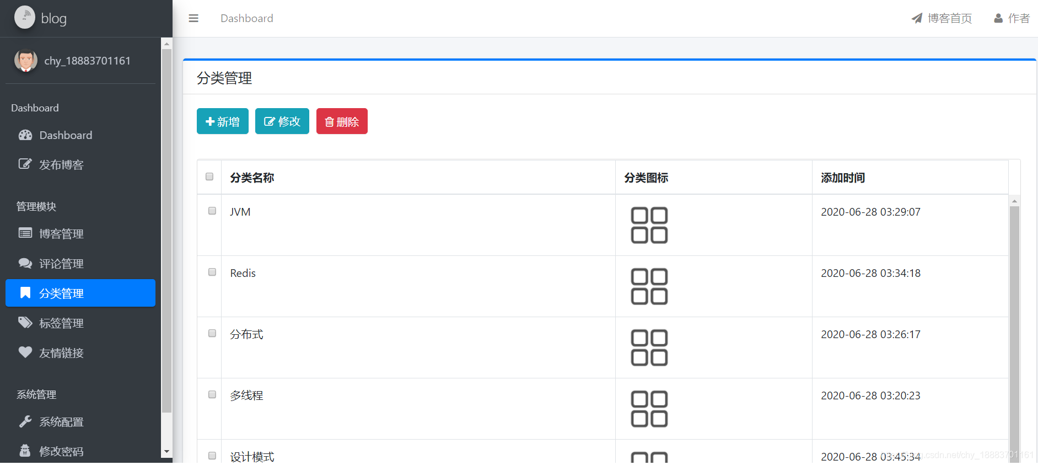Click the 分布式 category grid icon
The image size is (1038, 465).
[x=649, y=348]
